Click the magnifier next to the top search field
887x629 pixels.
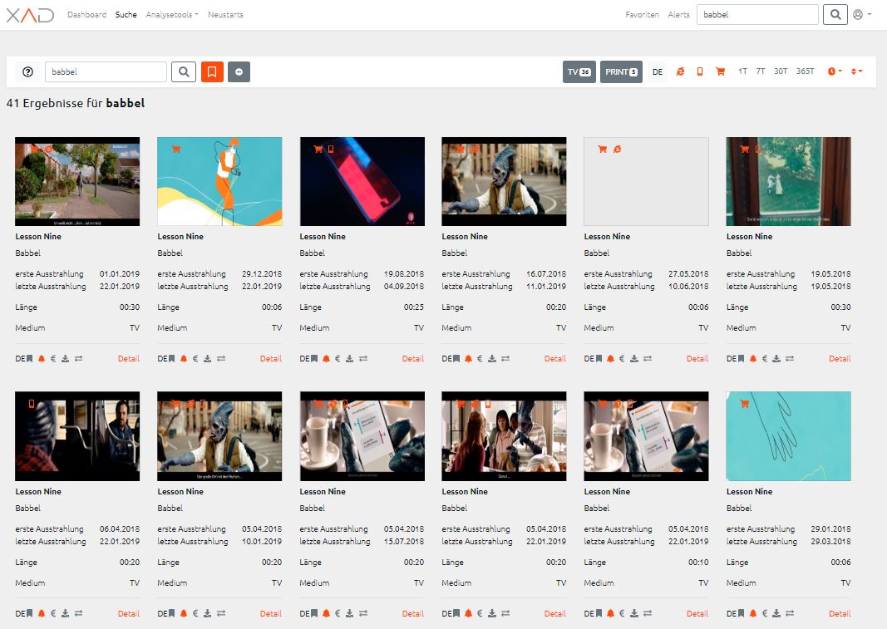pos(835,15)
